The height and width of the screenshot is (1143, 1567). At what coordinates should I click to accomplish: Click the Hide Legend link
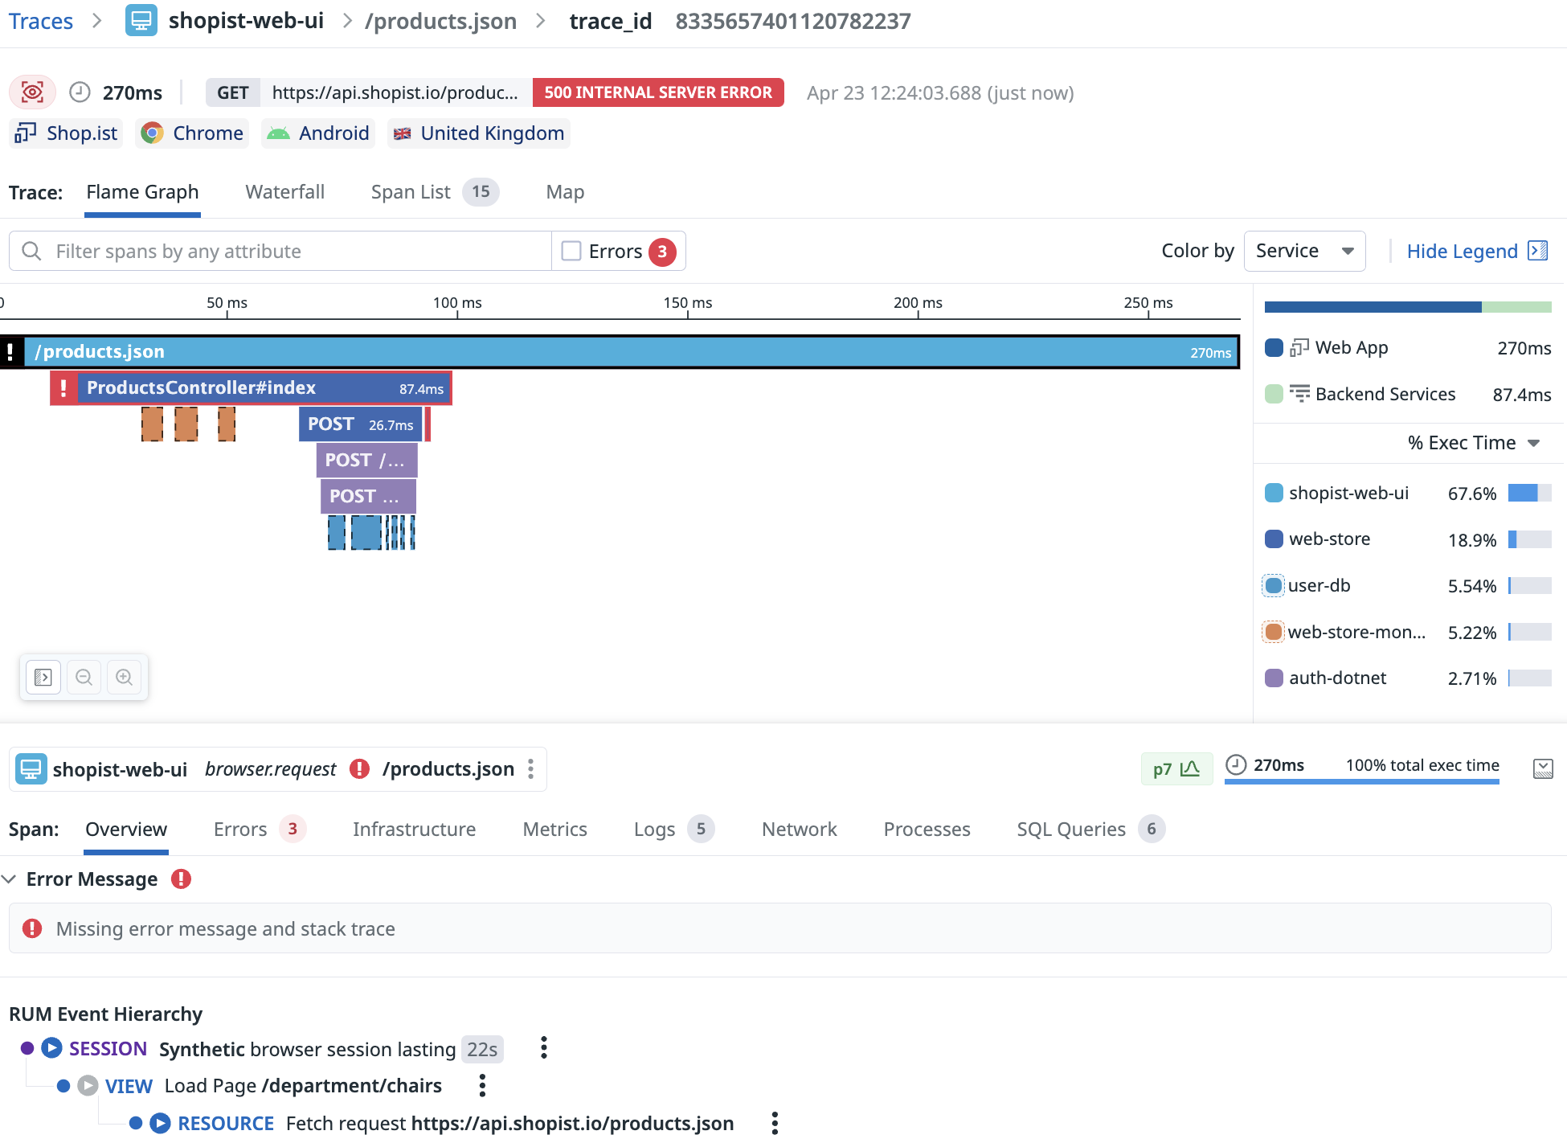click(x=1462, y=252)
